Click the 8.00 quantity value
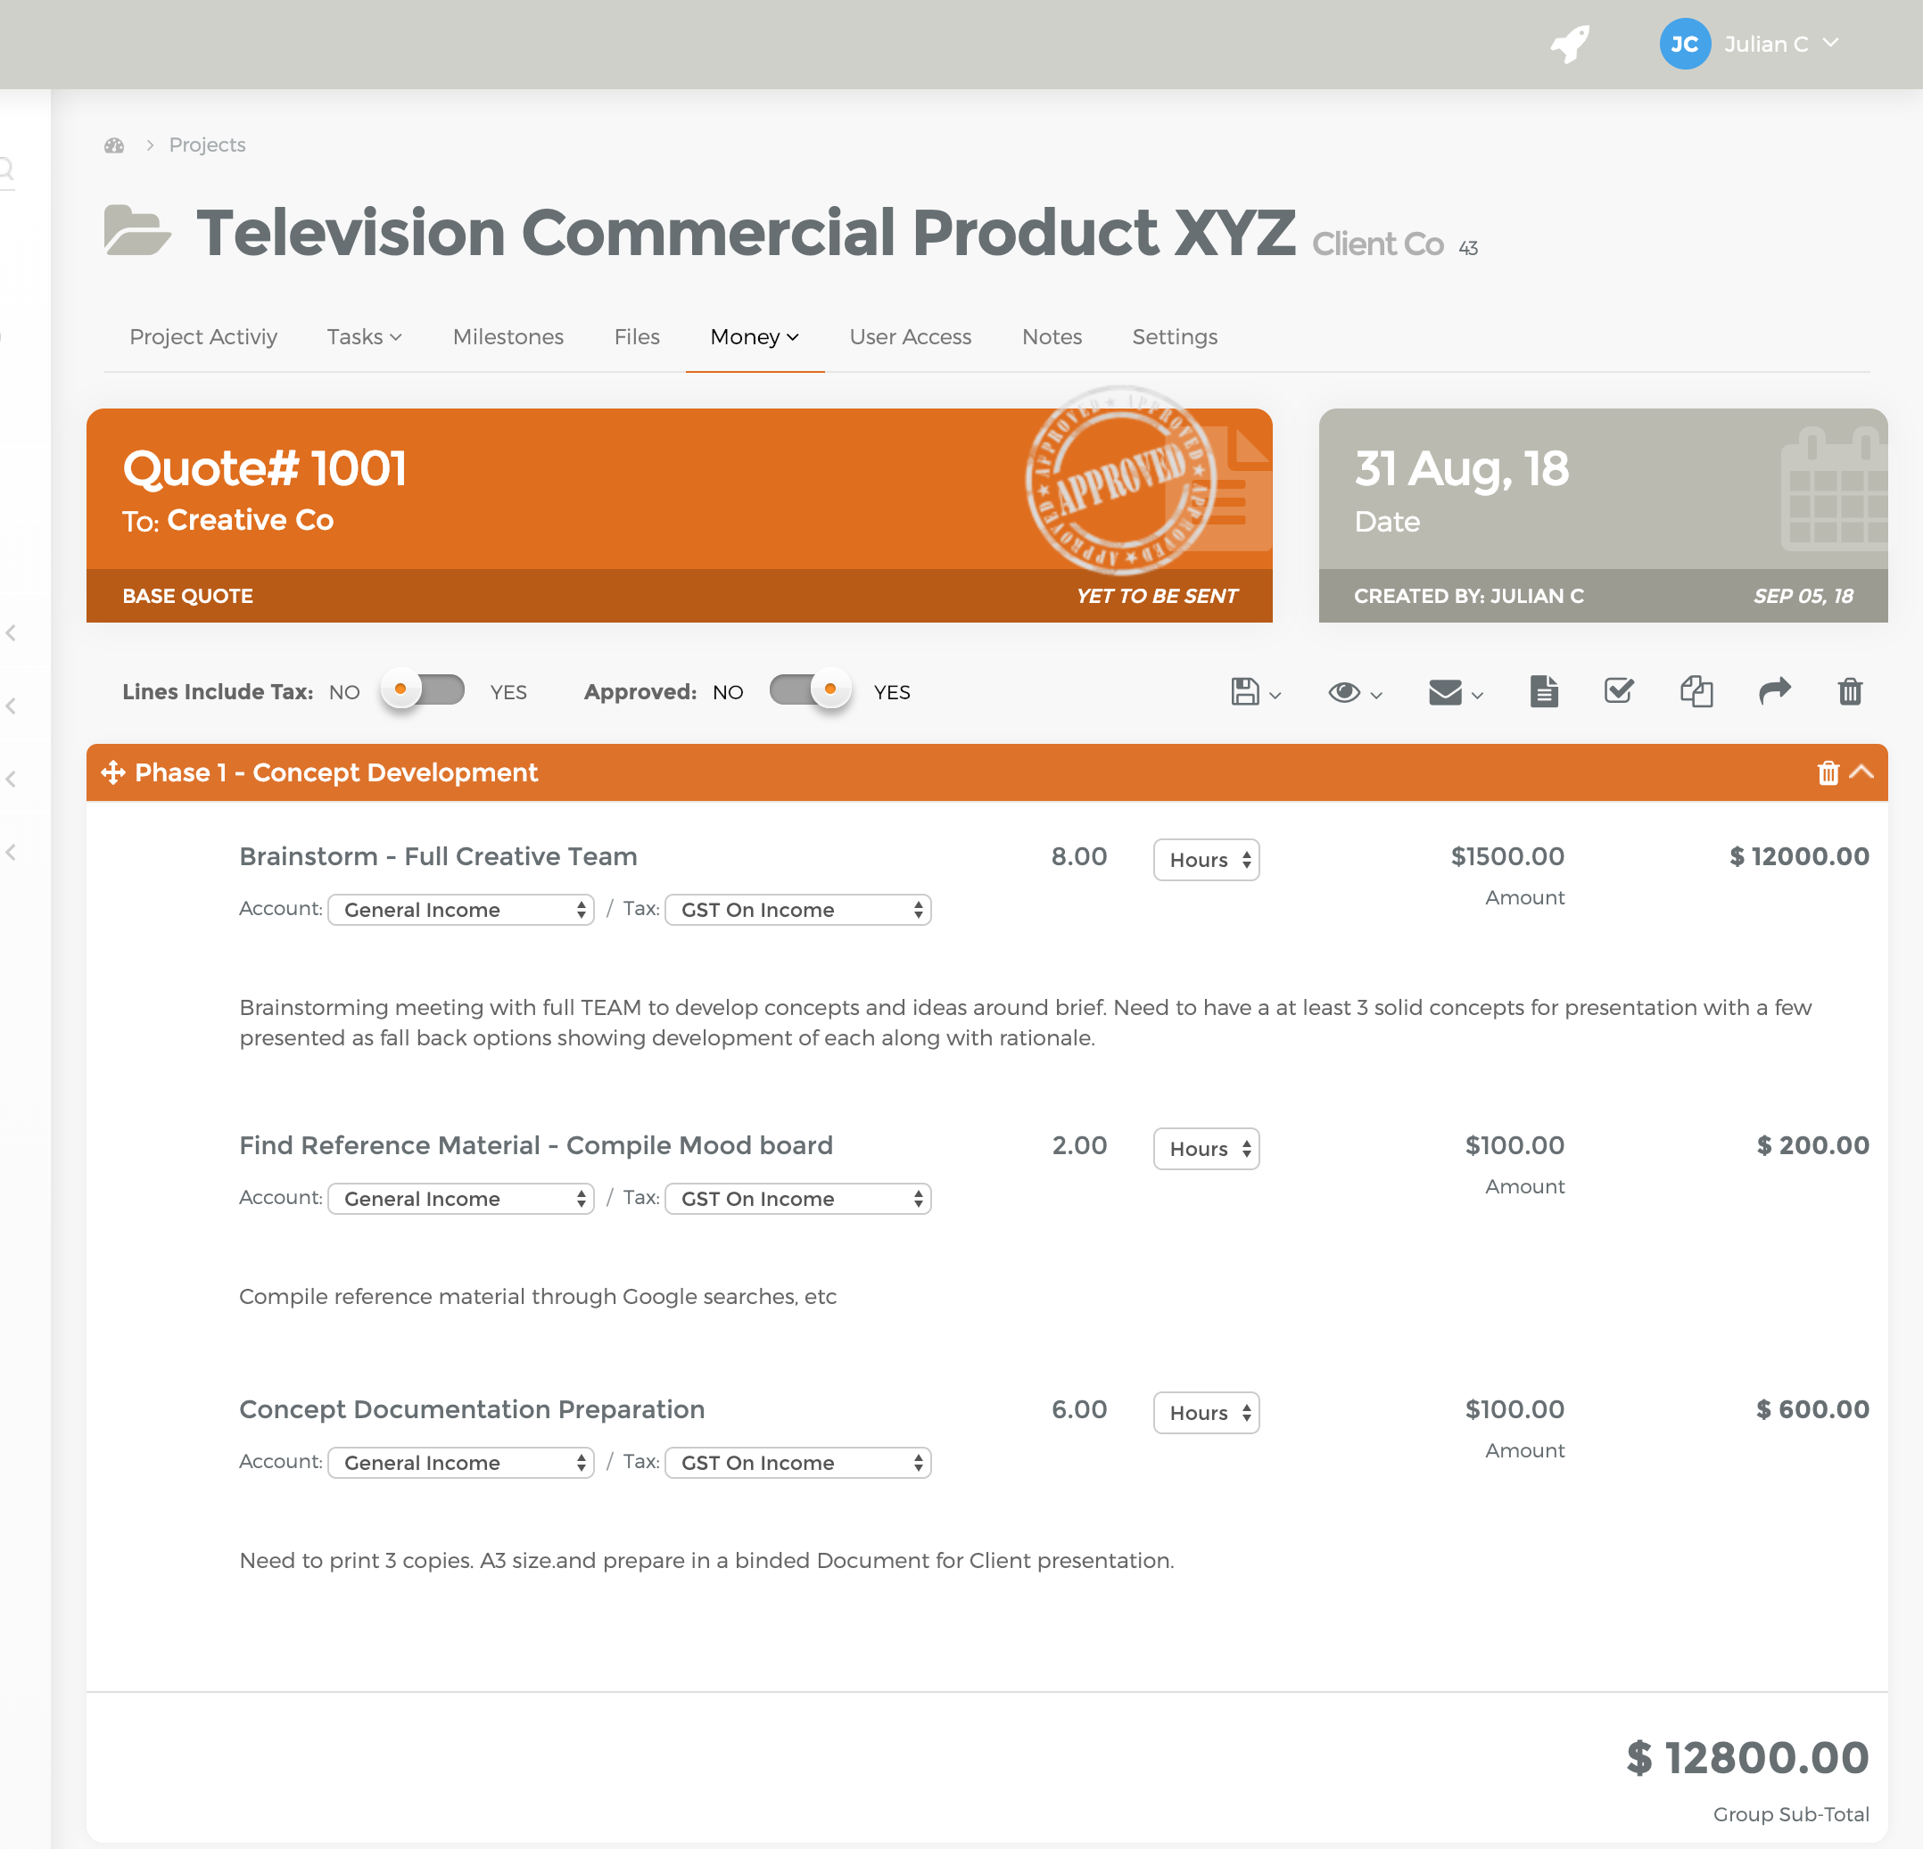 [x=1079, y=856]
